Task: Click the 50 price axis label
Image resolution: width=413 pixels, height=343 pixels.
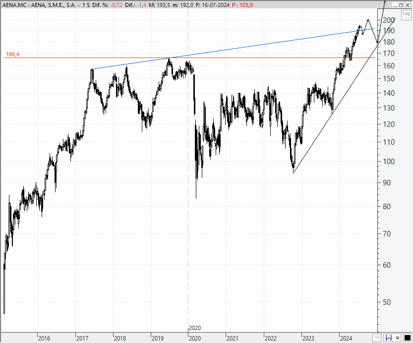Action: pyautogui.click(x=387, y=302)
